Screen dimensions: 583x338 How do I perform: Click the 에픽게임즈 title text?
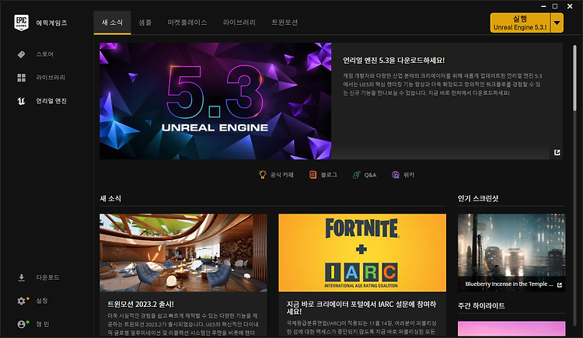(51, 23)
